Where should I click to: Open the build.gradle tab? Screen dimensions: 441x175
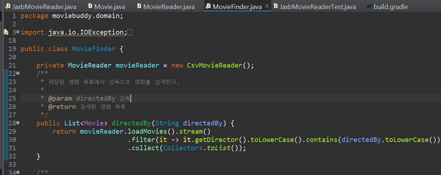point(391,6)
